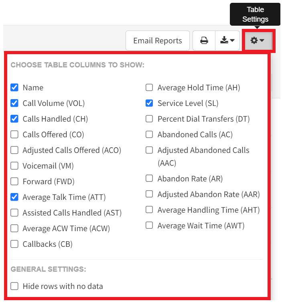Tick the Forward (FWD) checkbox
This screenshot has height=303, width=282.
[x=14, y=181]
